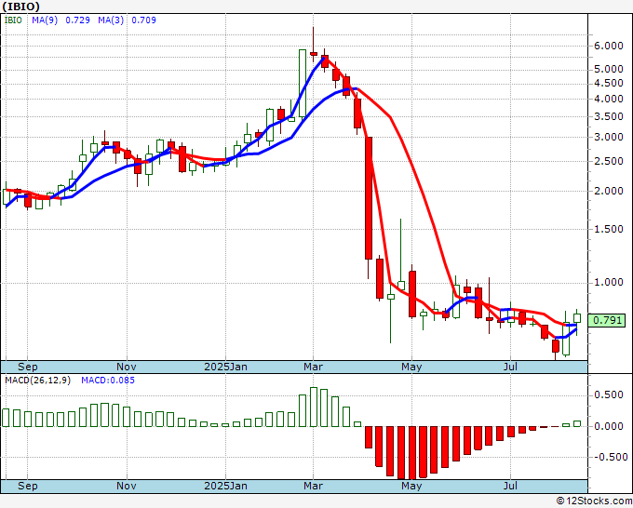The image size is (633, 508).
Task: Click the latest green candlestick near 0.791
Action: [577, 318]
